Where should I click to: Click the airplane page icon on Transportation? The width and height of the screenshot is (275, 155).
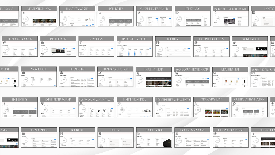point(100,73)
